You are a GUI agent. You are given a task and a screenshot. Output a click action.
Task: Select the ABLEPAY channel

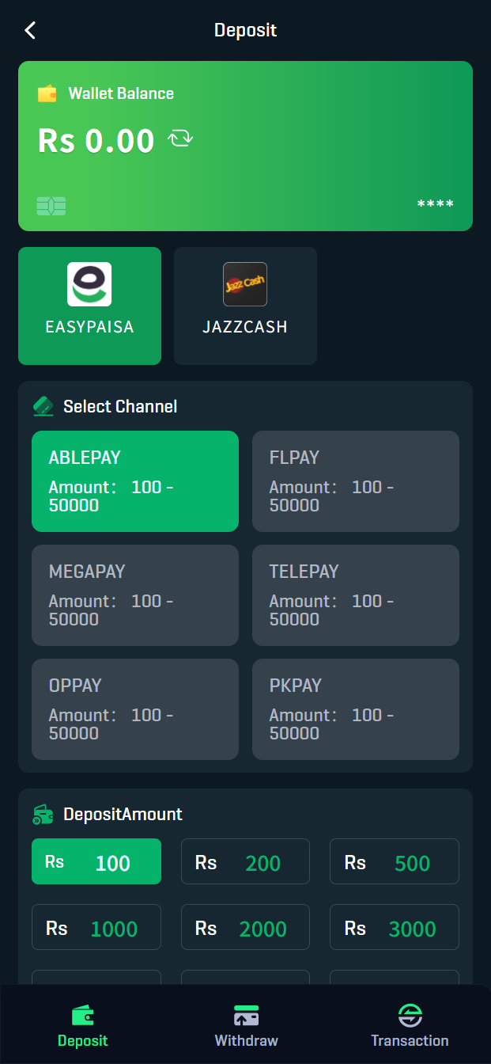(x=135, y=481)
